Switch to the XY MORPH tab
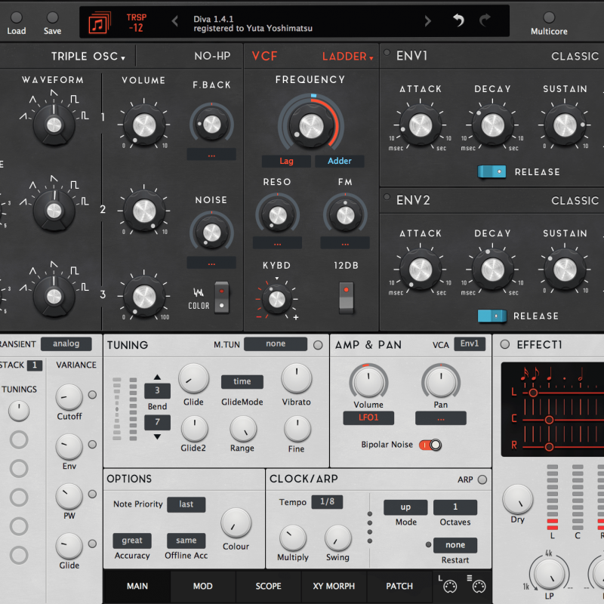The width and height of the screenshot is (604, 604). pyautogui.click(x=334, y=586)
